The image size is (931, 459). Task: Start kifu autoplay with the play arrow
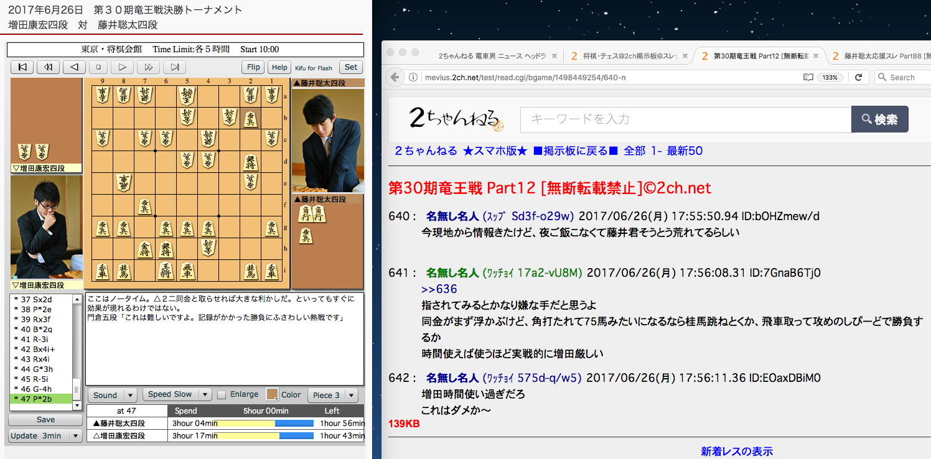pos(123,67)
